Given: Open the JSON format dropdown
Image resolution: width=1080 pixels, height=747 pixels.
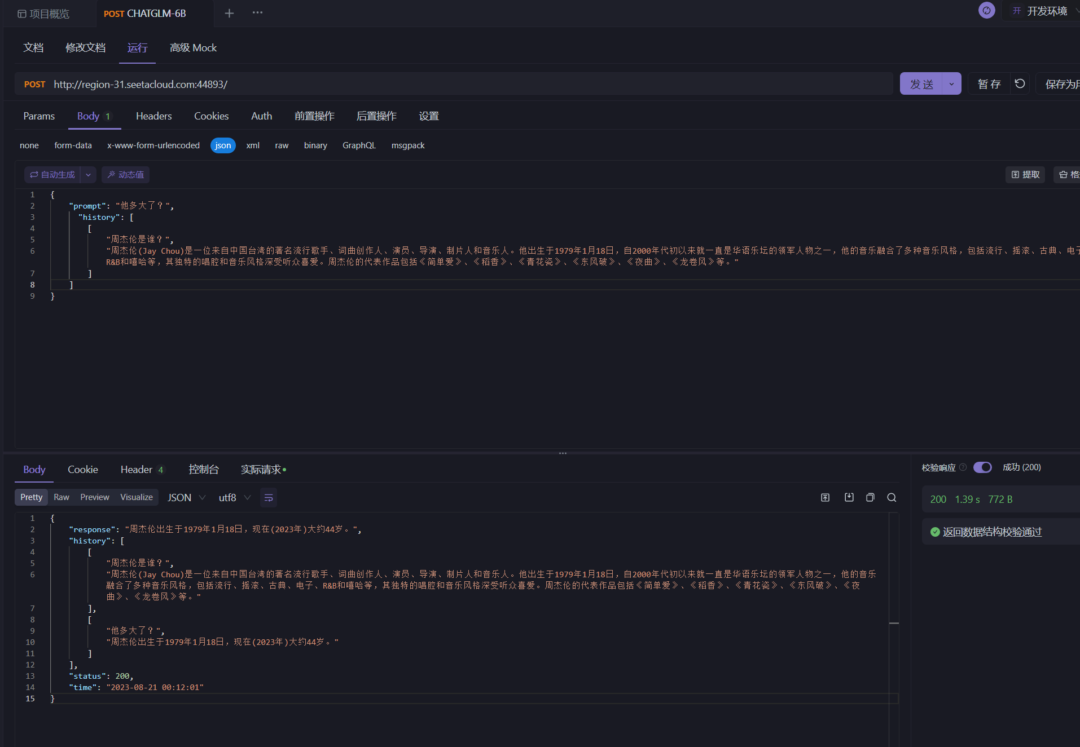Looking at the screenshot, I should pyautogui.click(x=187, y=498).
